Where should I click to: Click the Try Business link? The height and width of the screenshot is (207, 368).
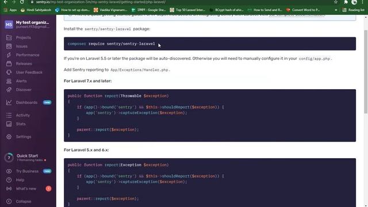click(27, 171)
